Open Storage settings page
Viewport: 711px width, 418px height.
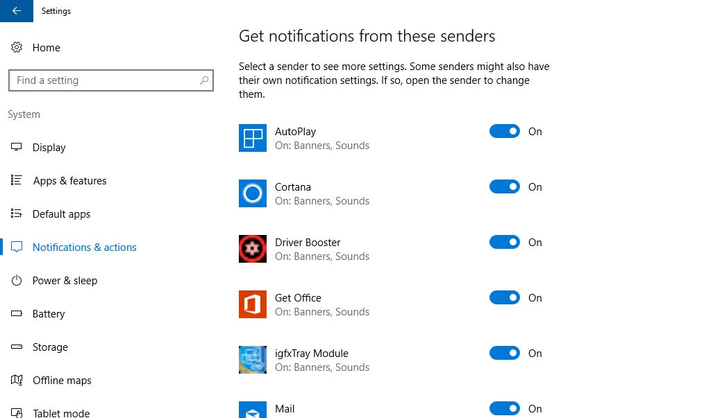coord(50,347)
